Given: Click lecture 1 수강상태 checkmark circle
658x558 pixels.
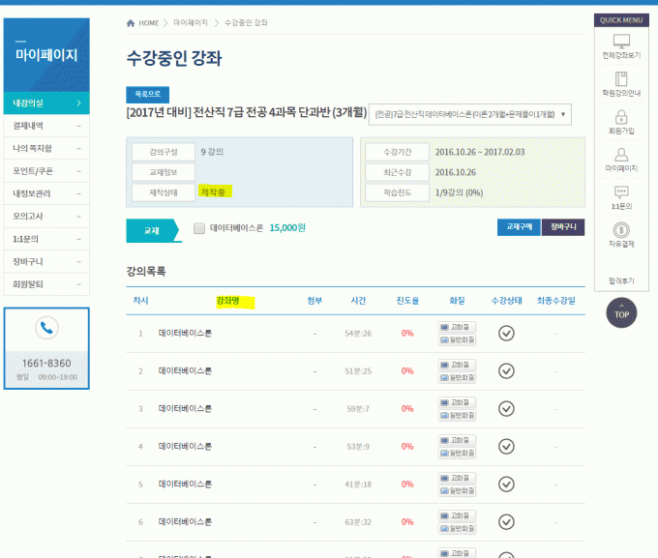Looking at the screenshot, I should click(506, 334).
